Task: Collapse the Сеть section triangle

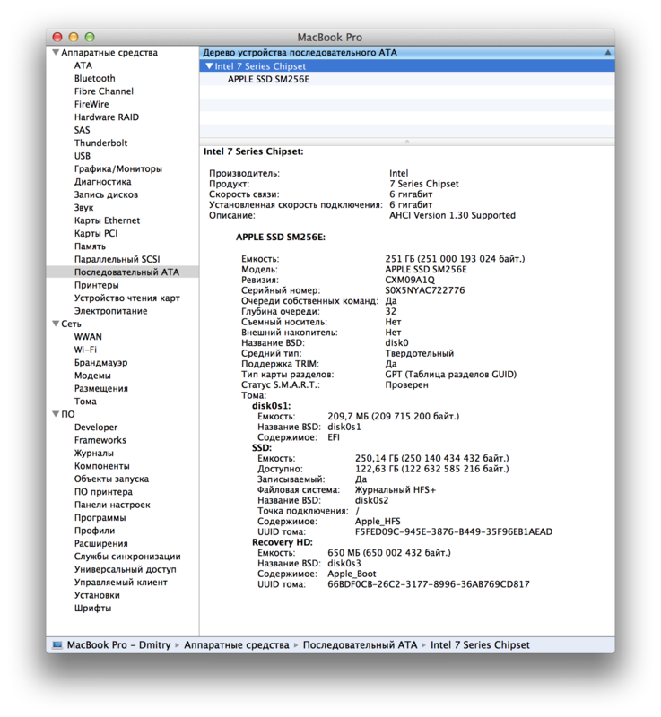Action: 56,324
